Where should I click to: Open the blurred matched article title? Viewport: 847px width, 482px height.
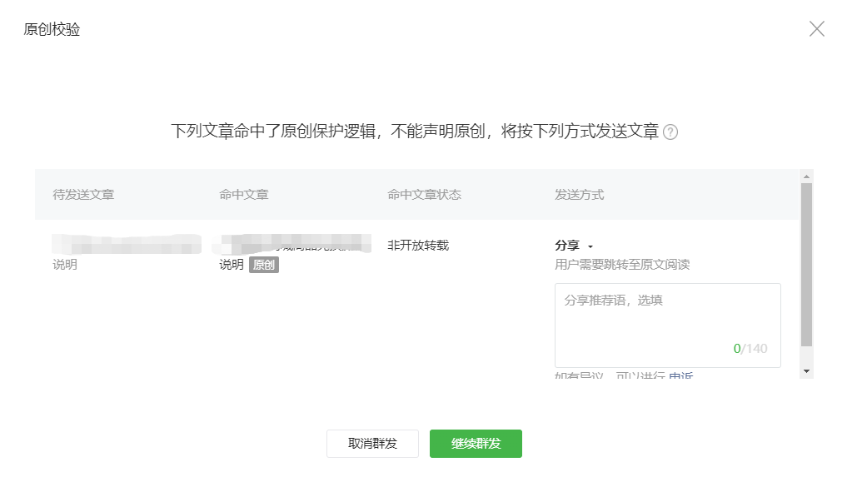pos(291,245)
